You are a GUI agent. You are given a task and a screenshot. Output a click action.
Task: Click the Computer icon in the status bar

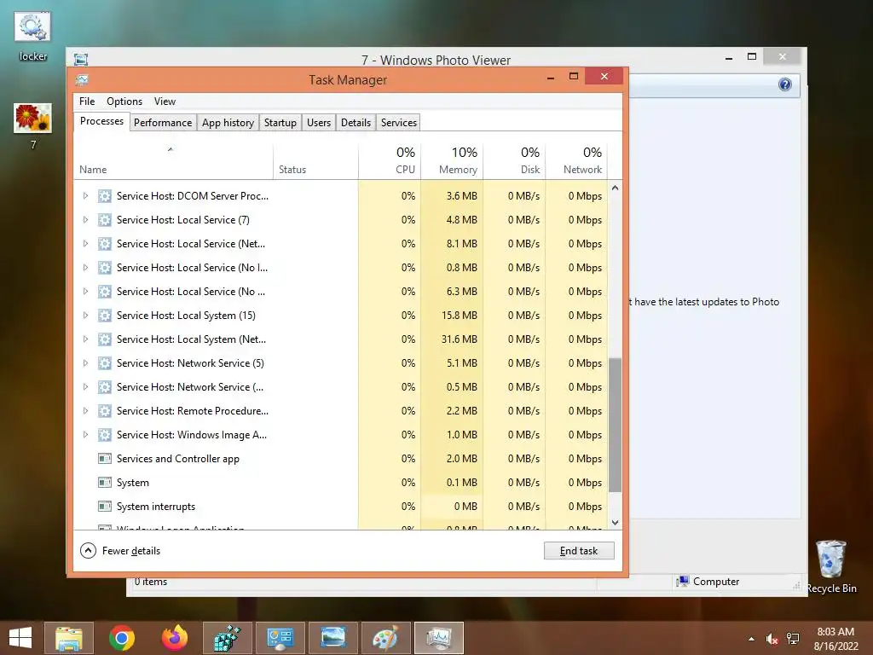(682, 582)
